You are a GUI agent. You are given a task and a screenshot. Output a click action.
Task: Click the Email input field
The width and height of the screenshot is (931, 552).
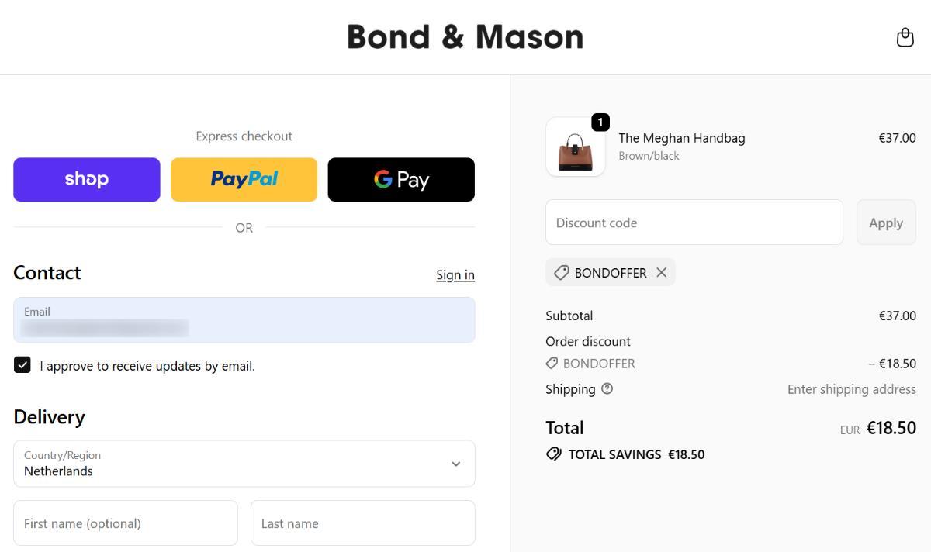pyautogui.click(x=244, y=320)
